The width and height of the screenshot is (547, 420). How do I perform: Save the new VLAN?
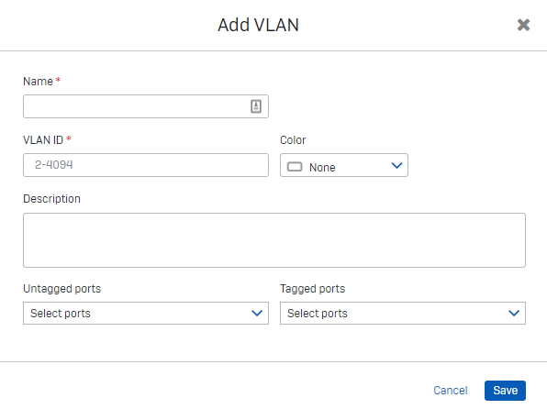click(505, 391)
